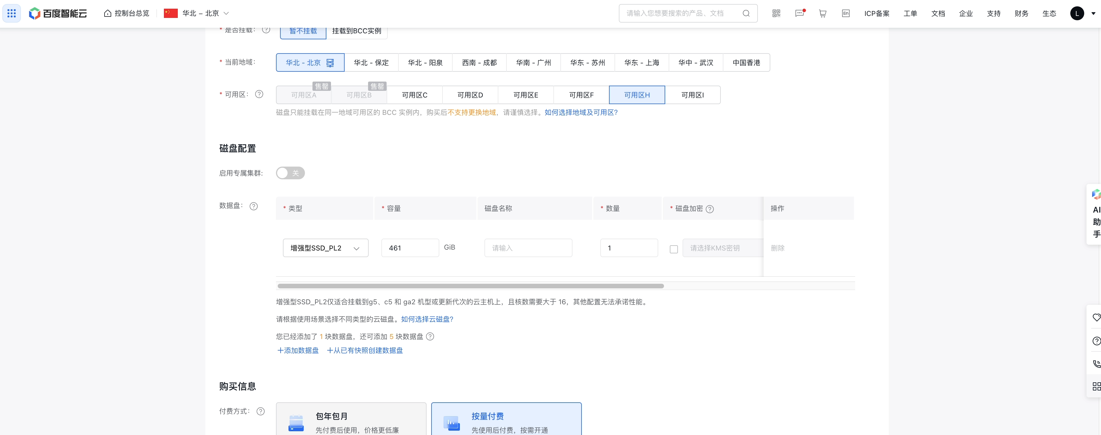The height and width of the screenshot is (435, 1101).
Task: Click +添加数据盘
Action: [298, 350]
